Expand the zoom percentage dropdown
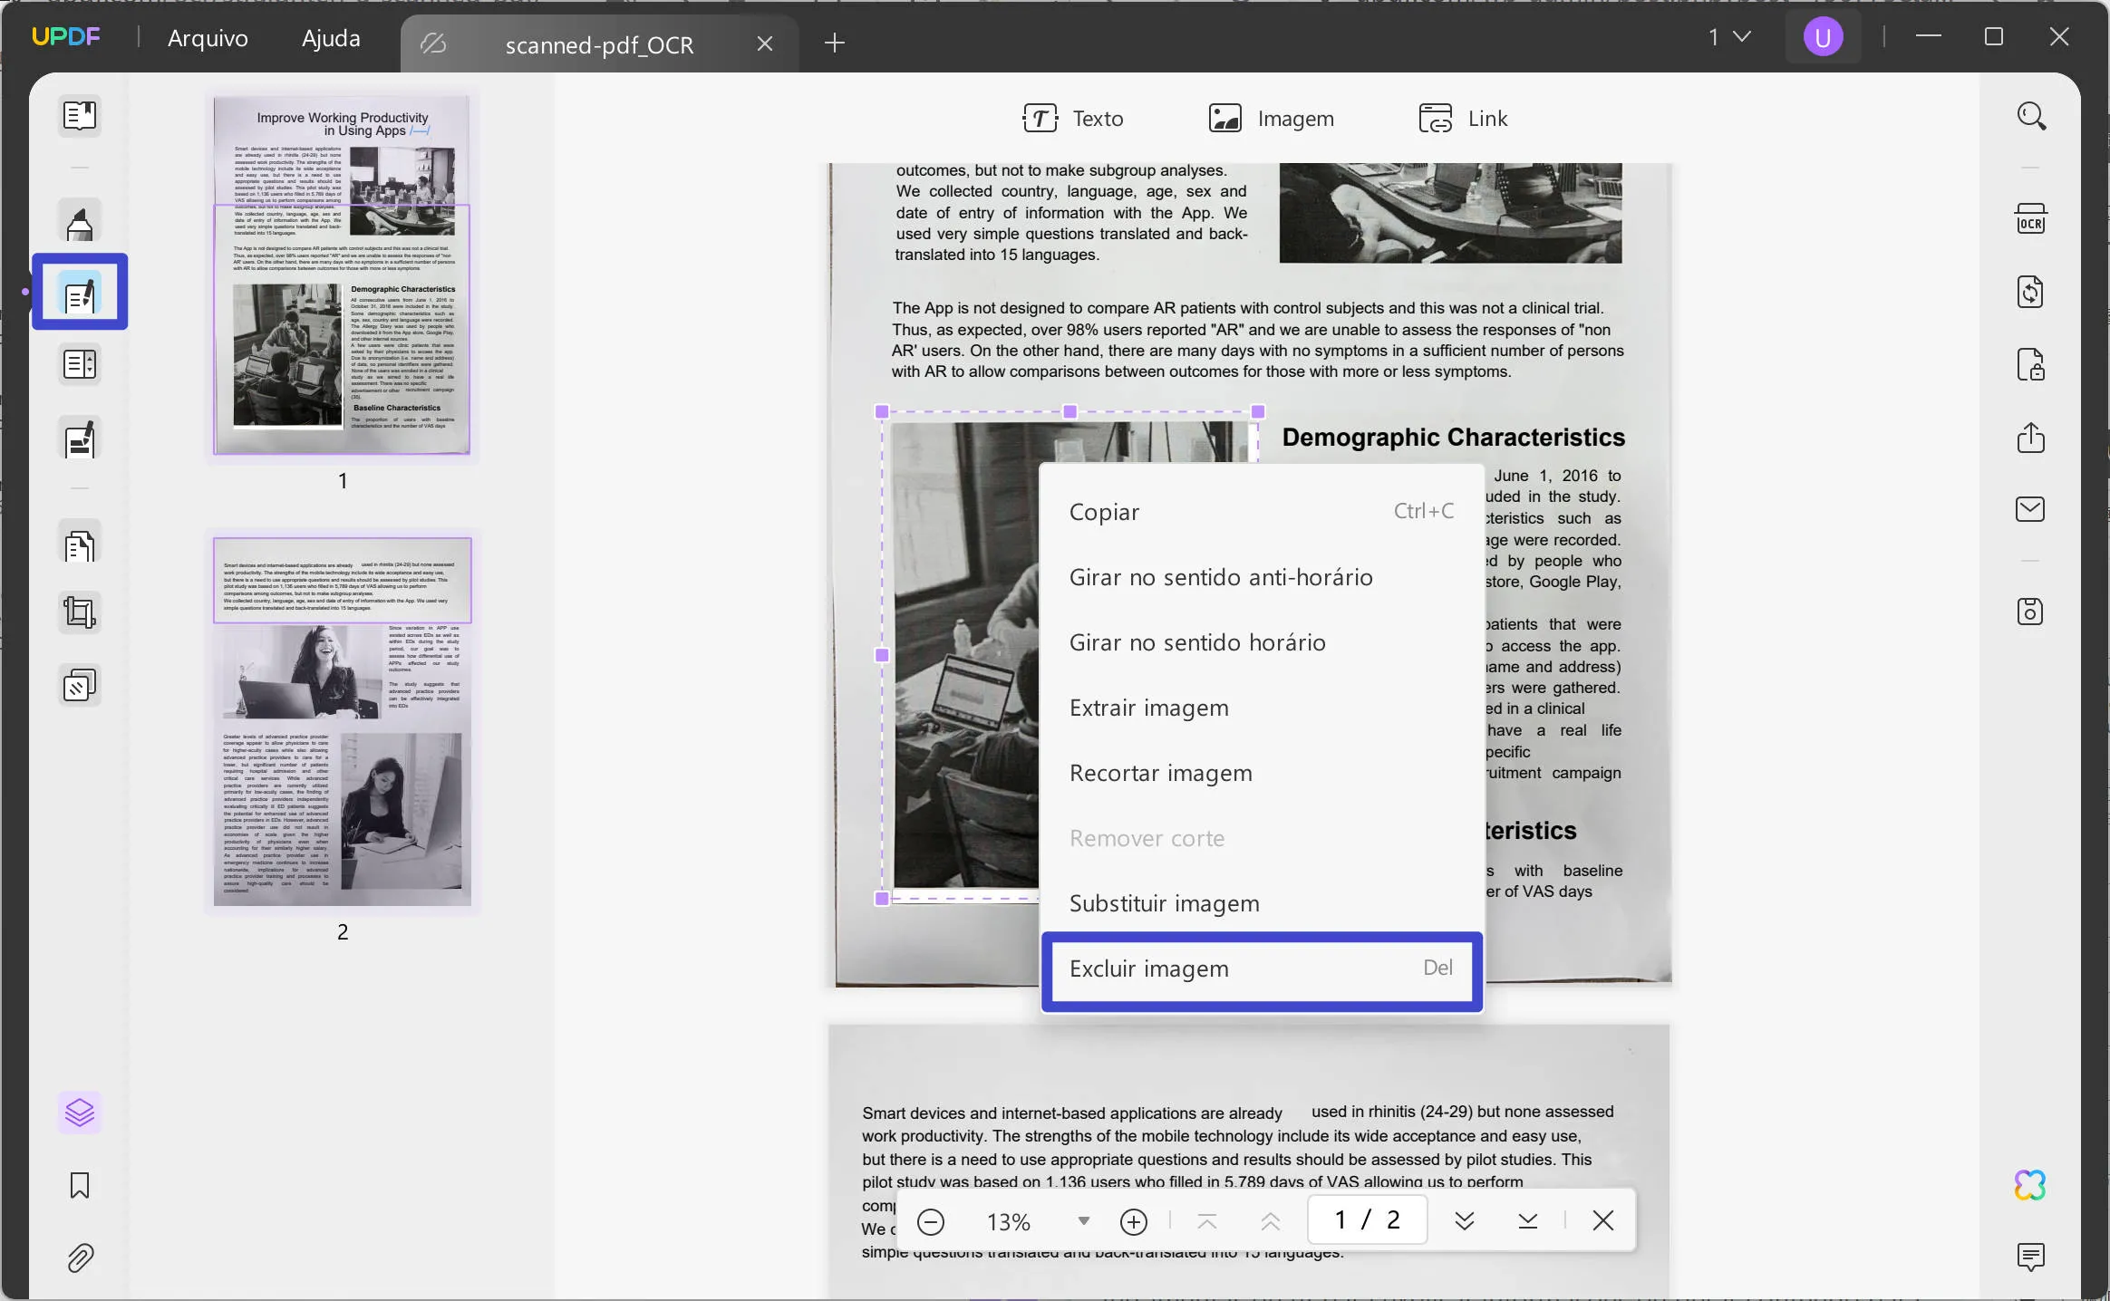 [x=1083, y=1221]
